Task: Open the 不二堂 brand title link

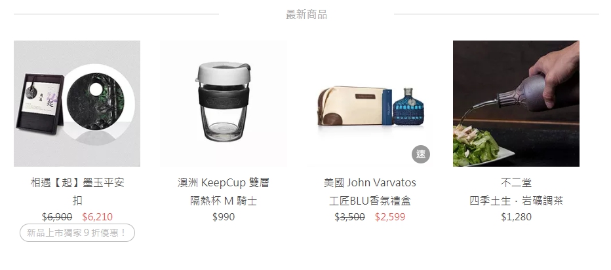Action: click(x=516, y=182)
